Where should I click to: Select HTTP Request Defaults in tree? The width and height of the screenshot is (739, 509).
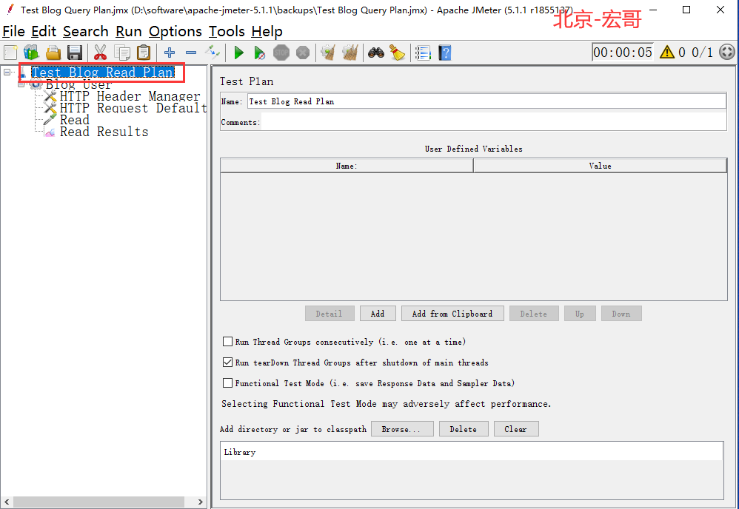point(133,108)
